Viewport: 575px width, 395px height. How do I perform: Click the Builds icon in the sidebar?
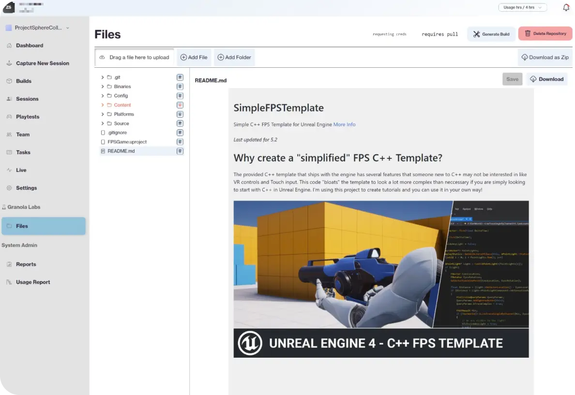(11, 81)
